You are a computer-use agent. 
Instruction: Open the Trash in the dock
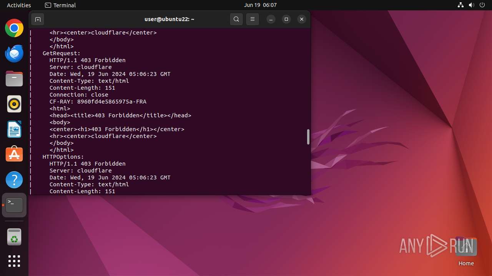(14, 237)
